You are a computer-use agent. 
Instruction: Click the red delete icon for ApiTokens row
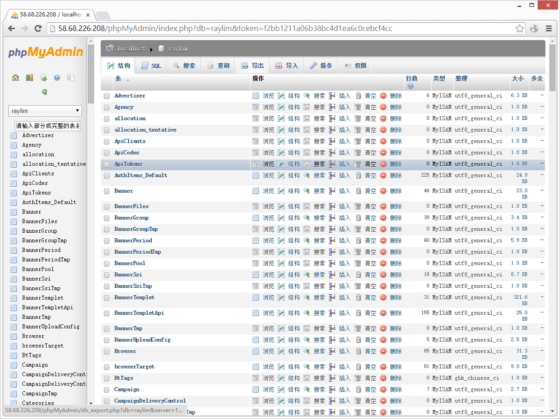pos(383,164)
